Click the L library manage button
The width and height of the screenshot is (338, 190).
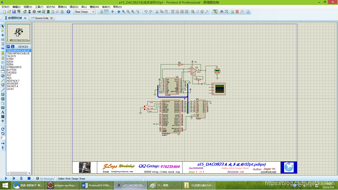[13, 46]
